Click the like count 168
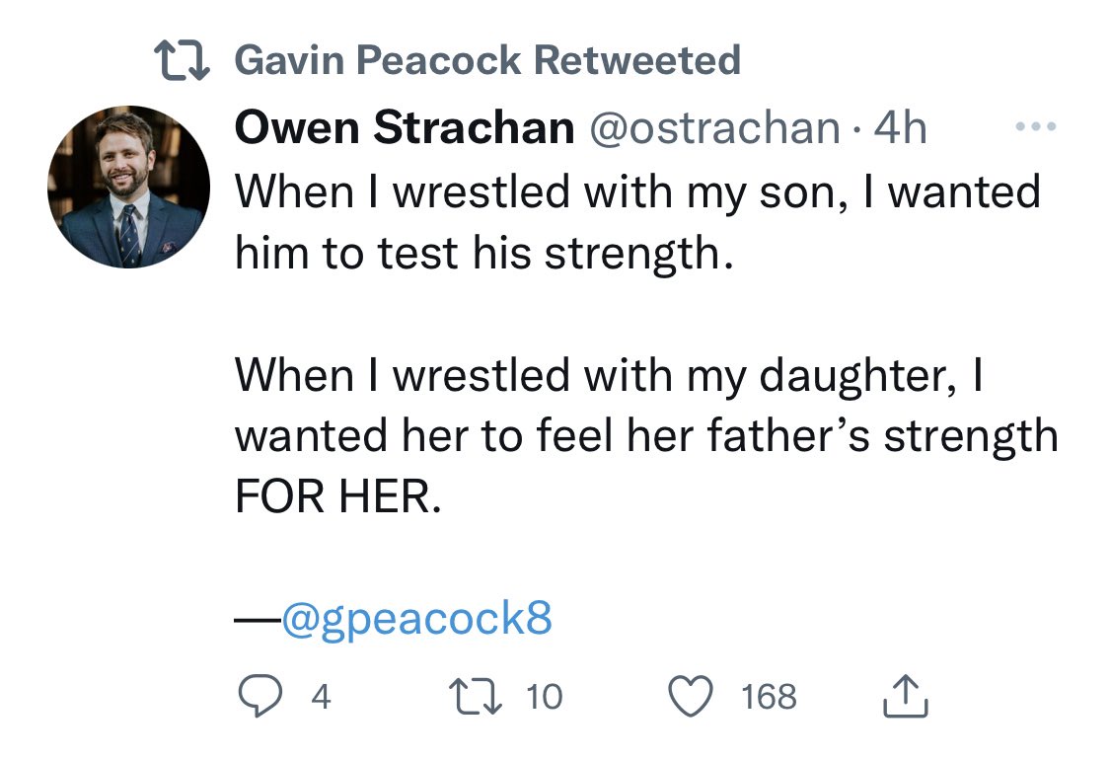Screen dimensions: 1110x759 769,697
